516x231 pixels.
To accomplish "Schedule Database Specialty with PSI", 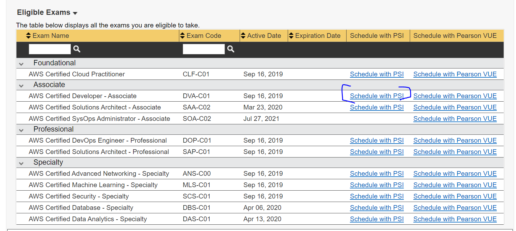I will click(x=377, y=208).
